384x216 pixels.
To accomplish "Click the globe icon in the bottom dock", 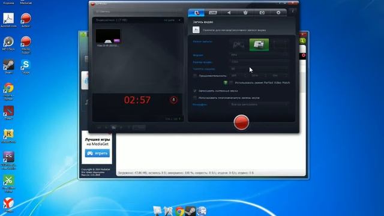I will [x=202, y=211].
